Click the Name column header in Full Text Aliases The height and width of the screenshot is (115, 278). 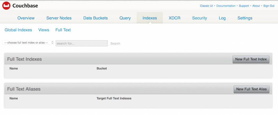14,98
